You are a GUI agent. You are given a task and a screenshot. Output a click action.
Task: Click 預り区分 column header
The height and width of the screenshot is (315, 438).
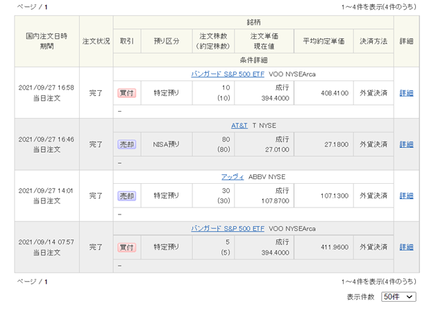[x=167, y=42]
